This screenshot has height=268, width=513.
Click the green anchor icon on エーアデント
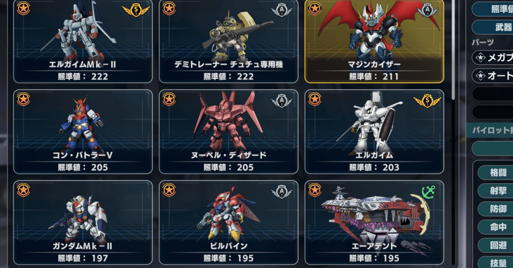click(428, 192)
